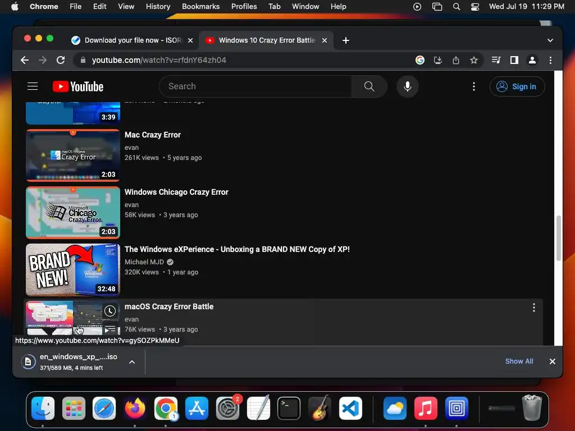Screen dimensions: 575x431
Task: Share this page via the share icon
Action: point(456,60)
